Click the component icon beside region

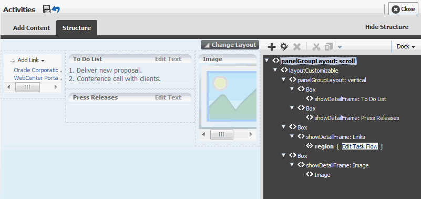tap(310, 146)
